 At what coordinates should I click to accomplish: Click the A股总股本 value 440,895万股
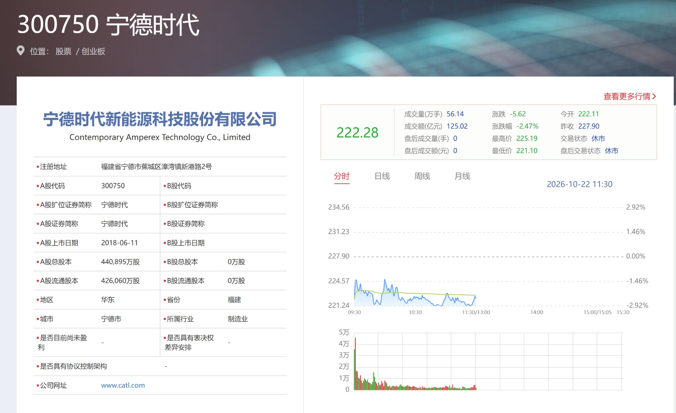tap(120, 262)
